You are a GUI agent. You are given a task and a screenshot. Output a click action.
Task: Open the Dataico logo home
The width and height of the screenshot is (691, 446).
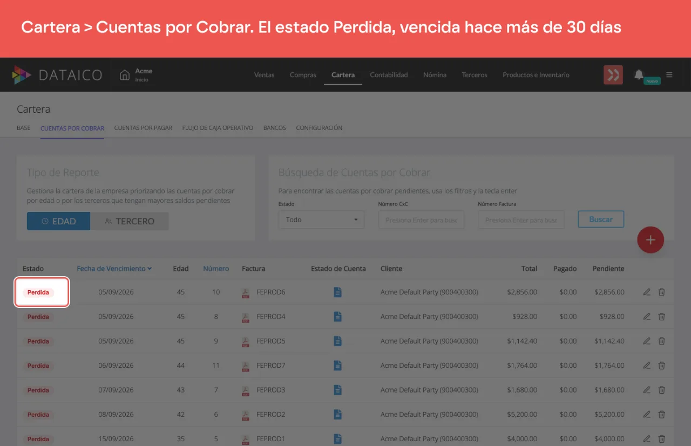click(x=57, y=75)
